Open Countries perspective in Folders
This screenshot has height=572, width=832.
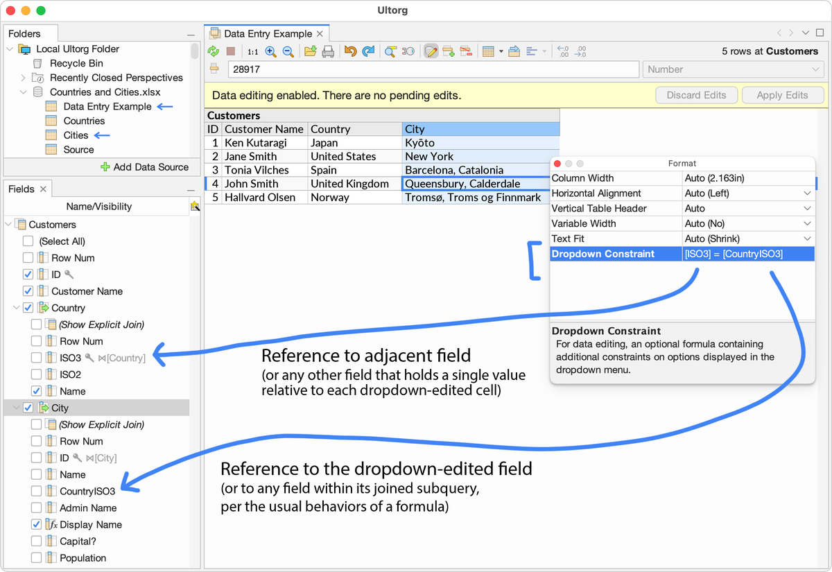pos(84,121)
